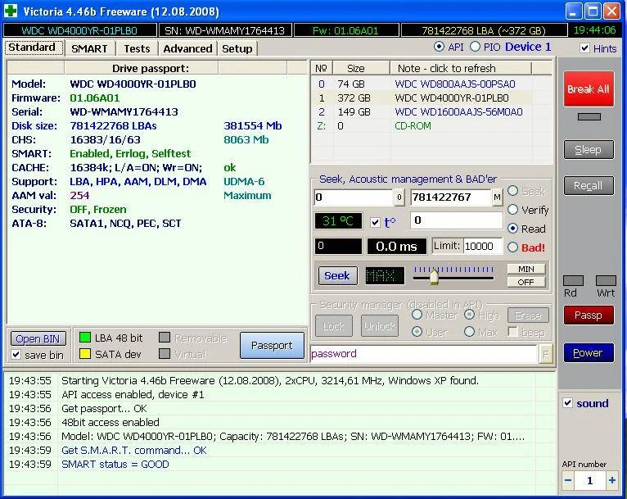Decrease API number with minus button
627x499 pixels.
[x=568, y=481]
